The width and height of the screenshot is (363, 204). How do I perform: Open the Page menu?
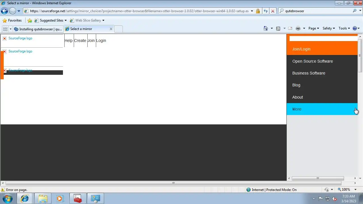tap(314, 28)
